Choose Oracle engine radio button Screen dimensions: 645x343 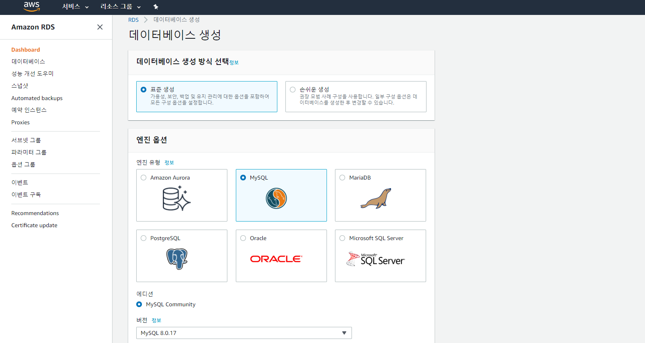pyautogui.click(x=243, y=238)
